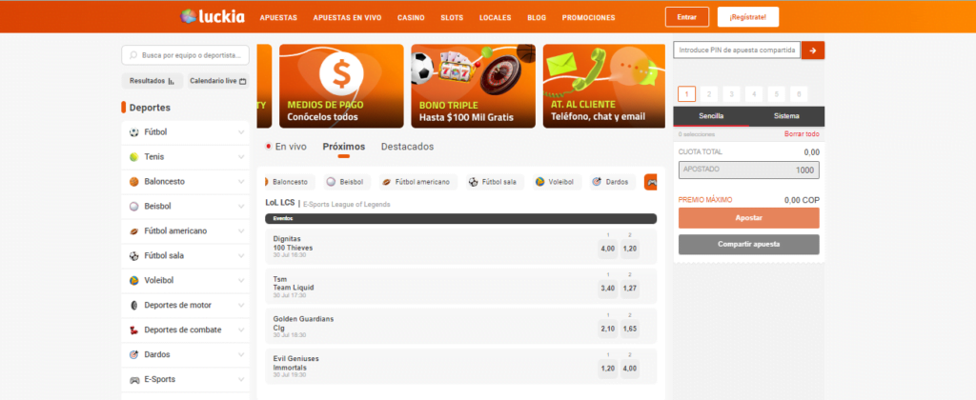The width and height of the screenshot is (976, 400).
Task: Open Calendario live button
Action: click(x=218, y=81)
